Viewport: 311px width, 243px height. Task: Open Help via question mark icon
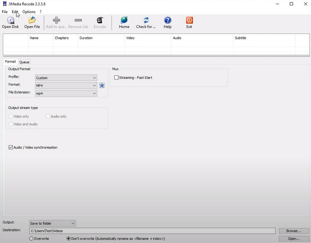168,20
